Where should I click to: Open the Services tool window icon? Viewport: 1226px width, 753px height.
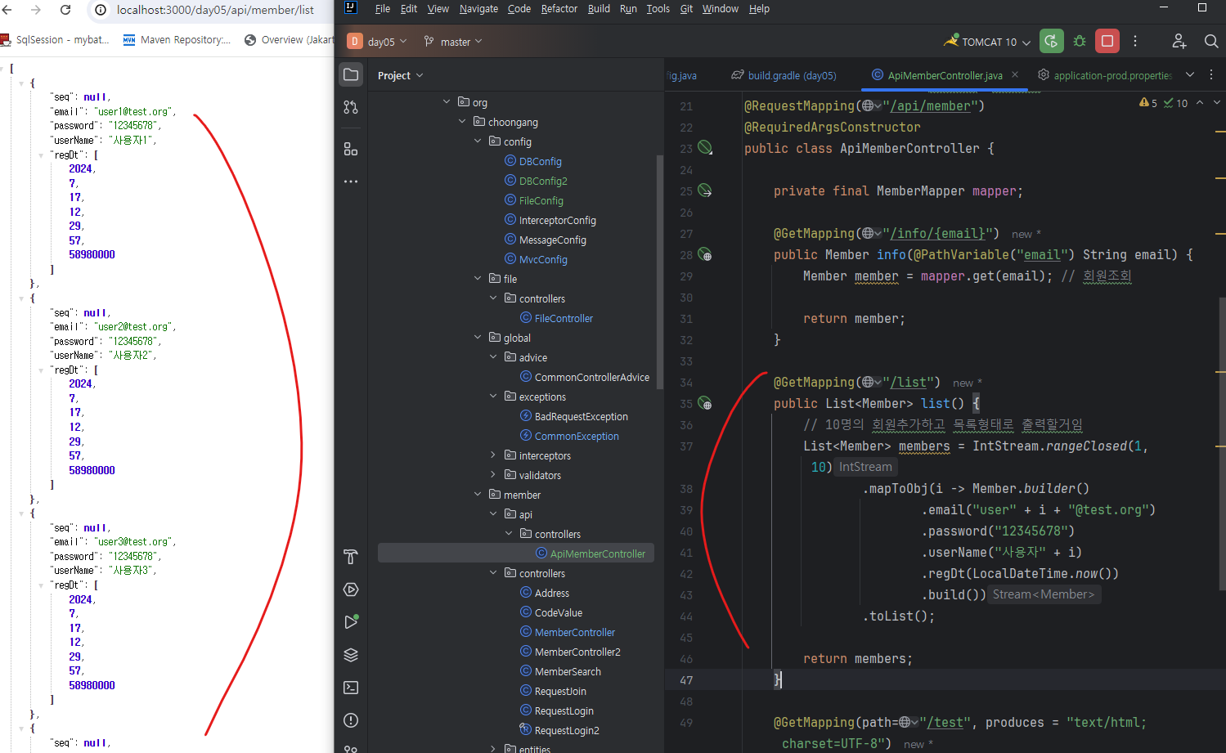click(351, 589)
